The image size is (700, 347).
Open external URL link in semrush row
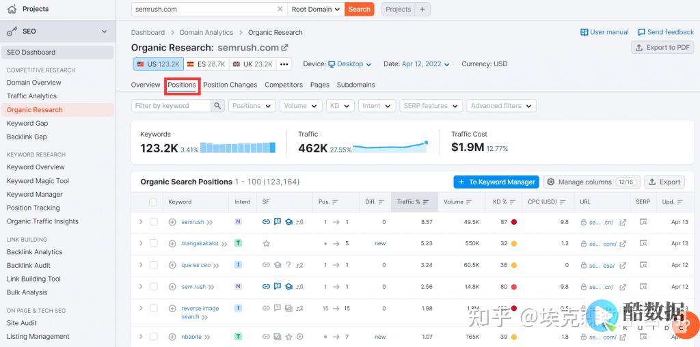(x=623, y=222)
